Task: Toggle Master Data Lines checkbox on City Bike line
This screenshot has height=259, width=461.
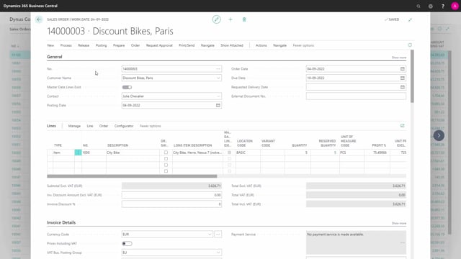Action: [229, 153]
